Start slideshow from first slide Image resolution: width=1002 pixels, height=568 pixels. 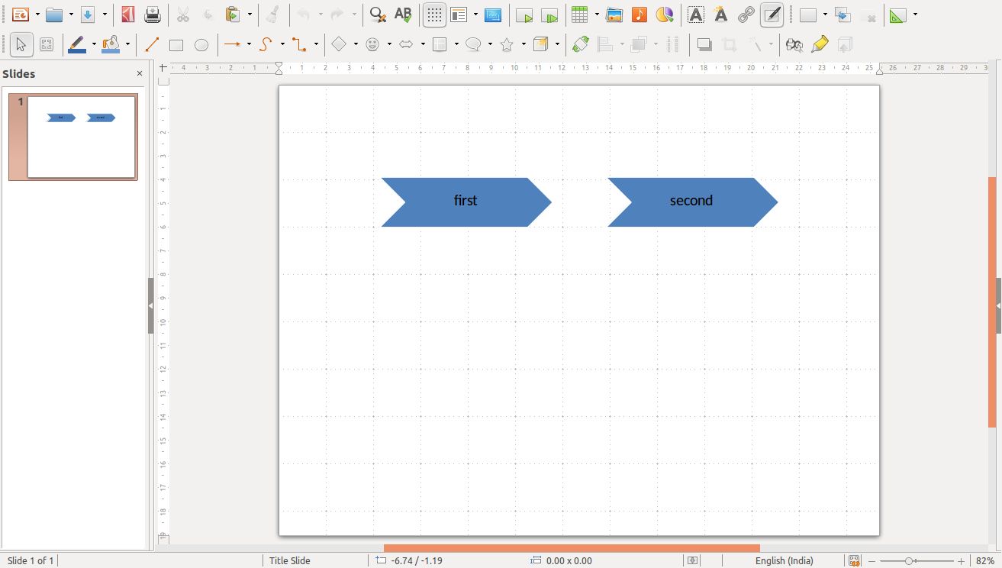[524, 15]
